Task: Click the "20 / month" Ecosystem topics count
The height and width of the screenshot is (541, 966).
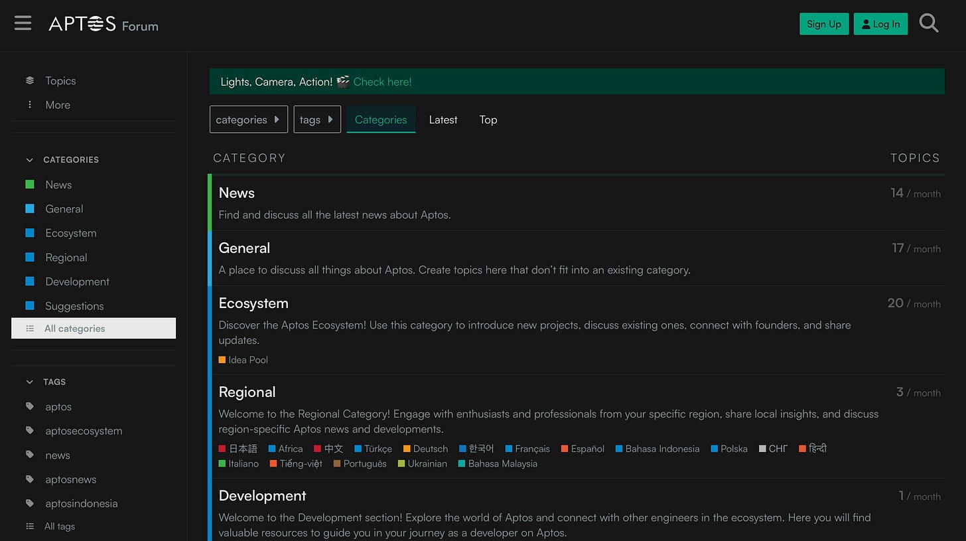Action: (914, 303)
